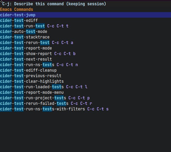
Task: Select cider-test-report-mode (not the menu variant)
Action: tap(26, 48)
